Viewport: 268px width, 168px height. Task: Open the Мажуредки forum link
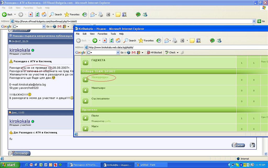click(100, 77)
